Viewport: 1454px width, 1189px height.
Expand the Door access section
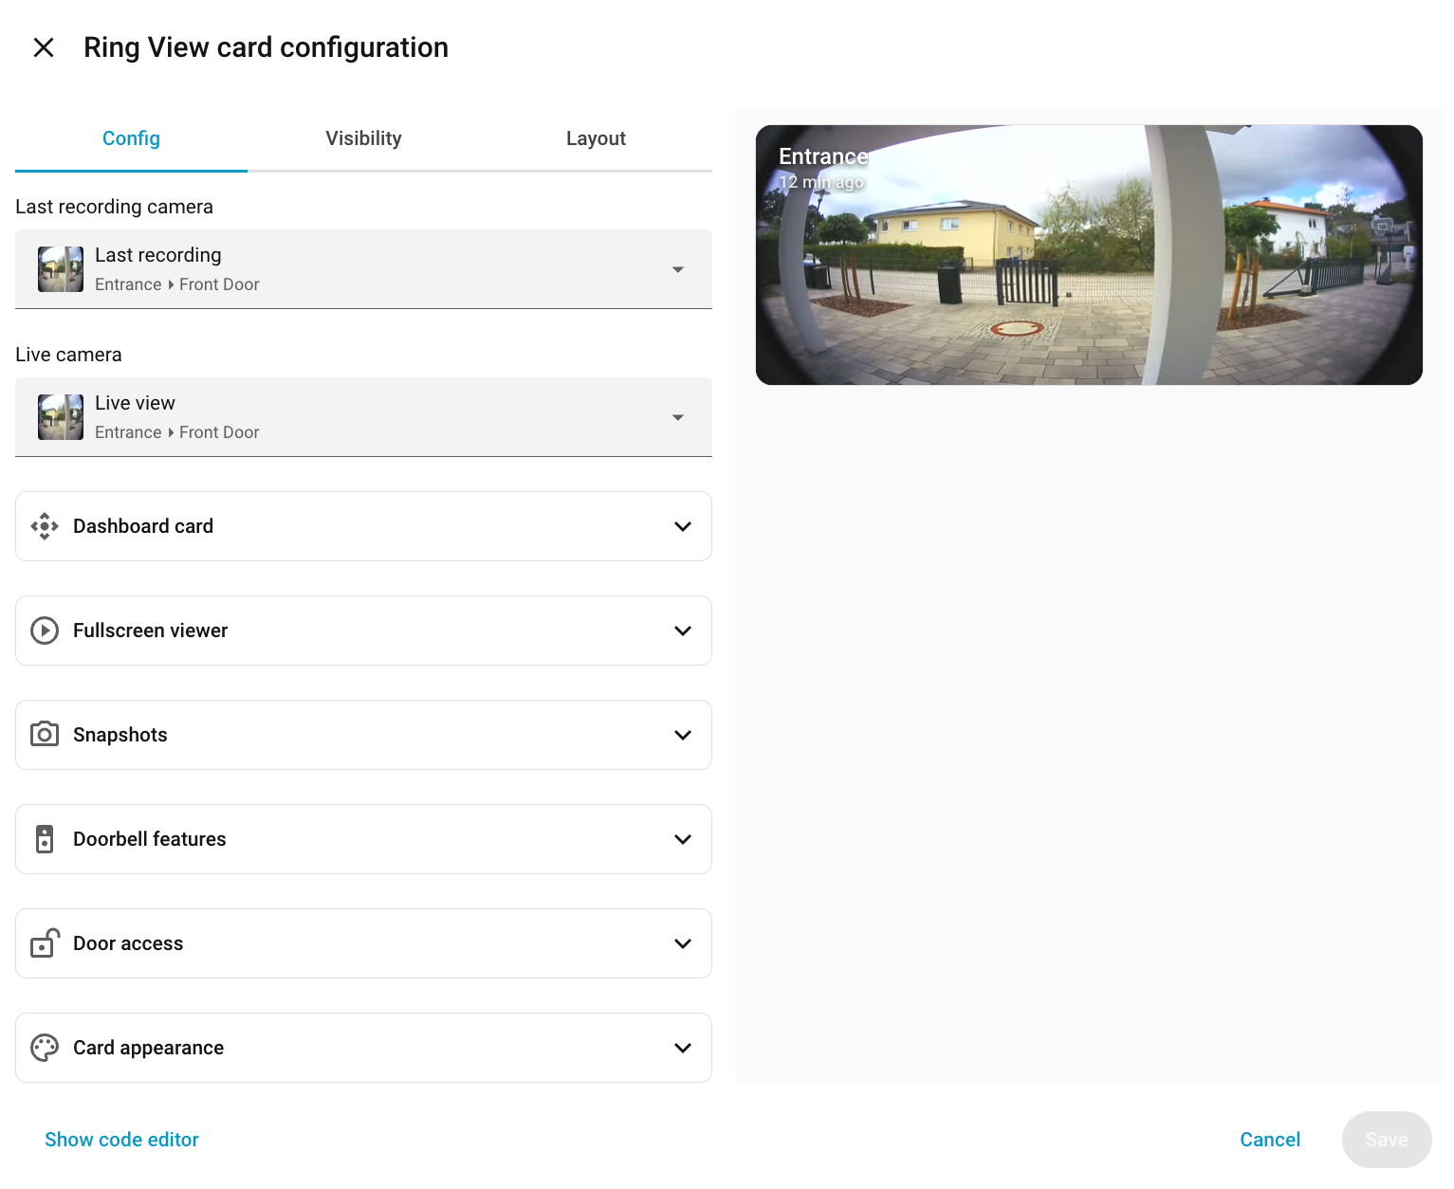(x=363, y=943)
